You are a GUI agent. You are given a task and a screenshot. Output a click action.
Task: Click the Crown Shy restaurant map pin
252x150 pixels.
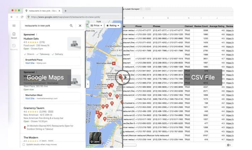[x=104, y=119]
